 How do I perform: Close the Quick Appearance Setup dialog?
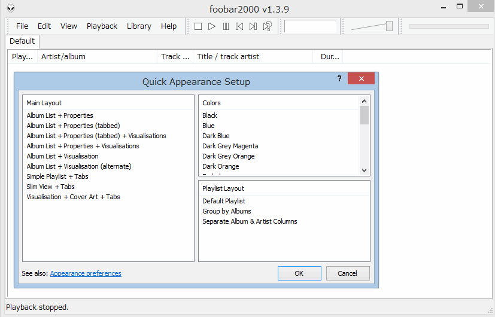[361, 78]
